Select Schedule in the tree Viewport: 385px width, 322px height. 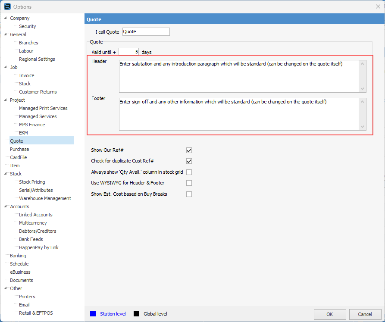(x=19, y=264)
